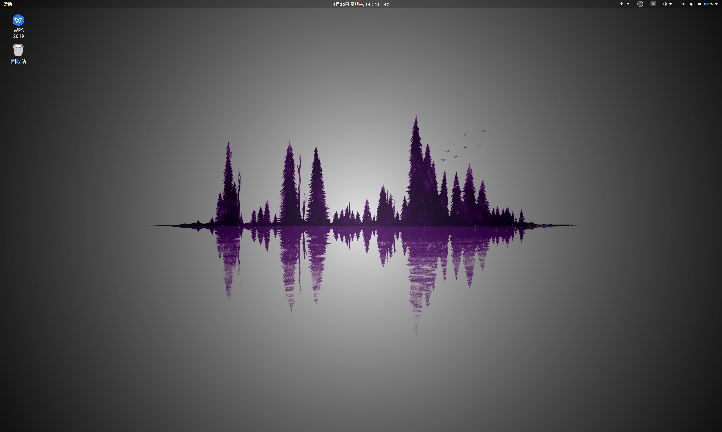Image resolution: width=722 pixels, height=432 pixels.
Task: Click the 14:11:47 time in top bar
Action: pos(377,4)
